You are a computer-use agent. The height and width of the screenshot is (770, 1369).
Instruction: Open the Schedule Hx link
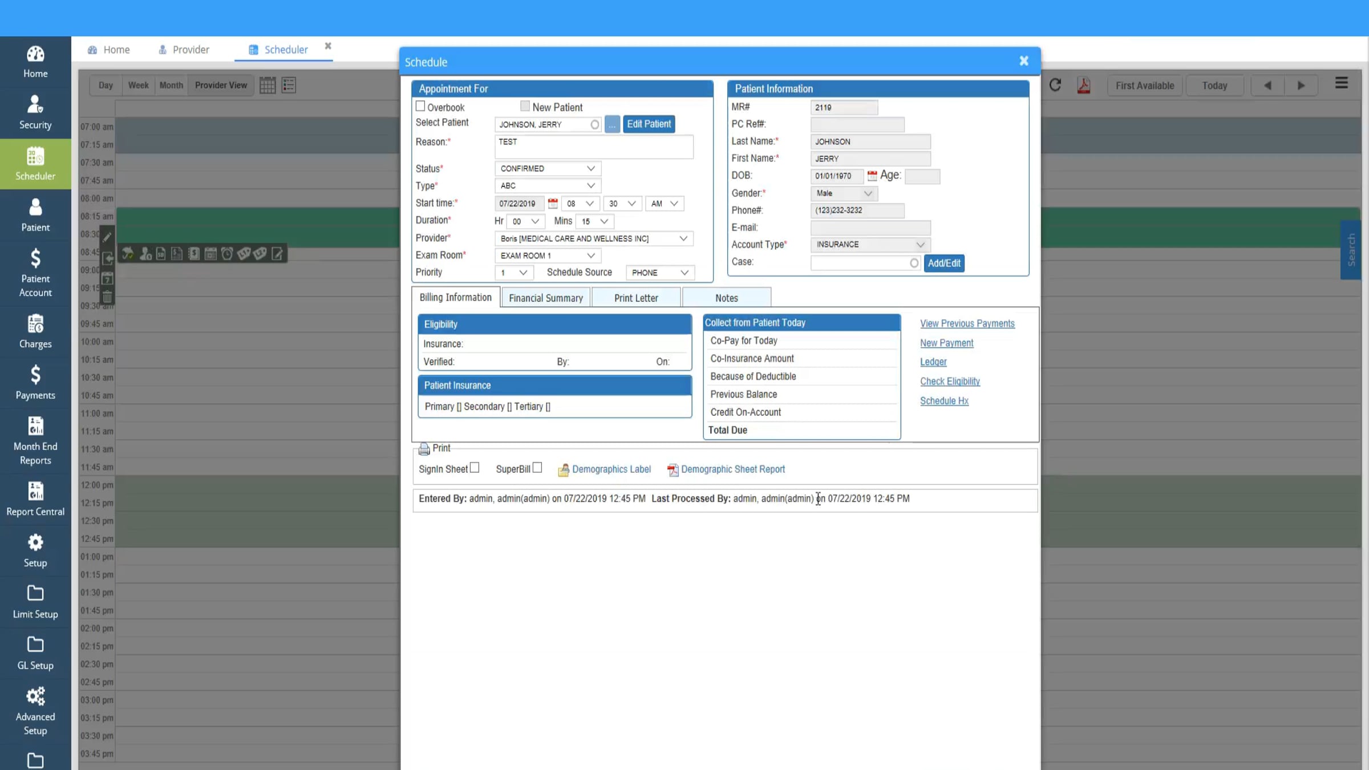(x=944, y=401)
